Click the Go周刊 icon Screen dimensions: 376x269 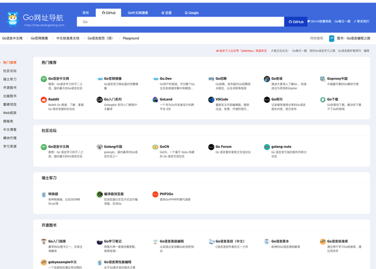[267, 100]
